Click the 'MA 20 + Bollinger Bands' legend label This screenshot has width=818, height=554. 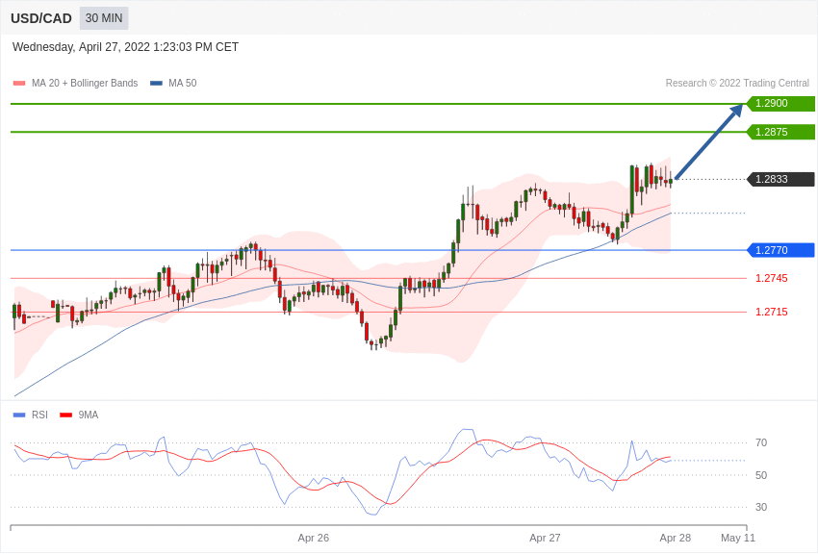pos(85,83)
